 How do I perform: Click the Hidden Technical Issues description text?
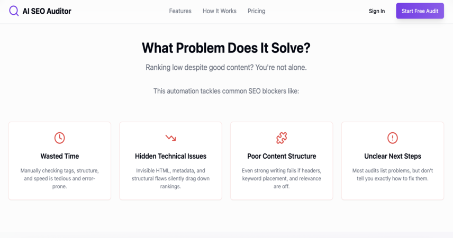pyautogui.click(x=170, y=179)
